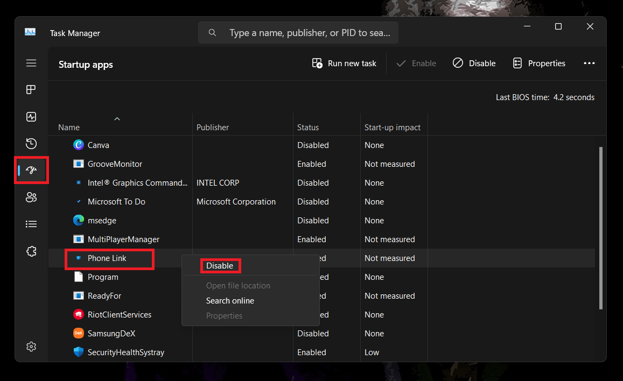Image resolution: width=623 pixels, height=381 pixels.
Task: Click the Phone Link icon
Action: [x=79, y=258]
